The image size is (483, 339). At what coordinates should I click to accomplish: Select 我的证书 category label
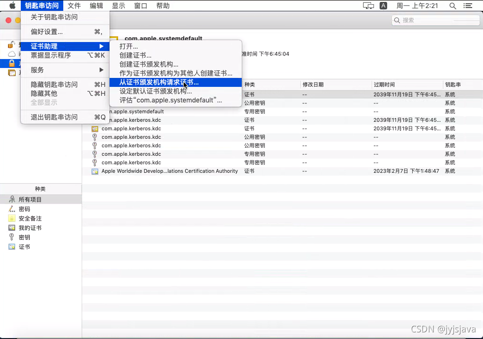pyautogui.click(x=30, y=228)
